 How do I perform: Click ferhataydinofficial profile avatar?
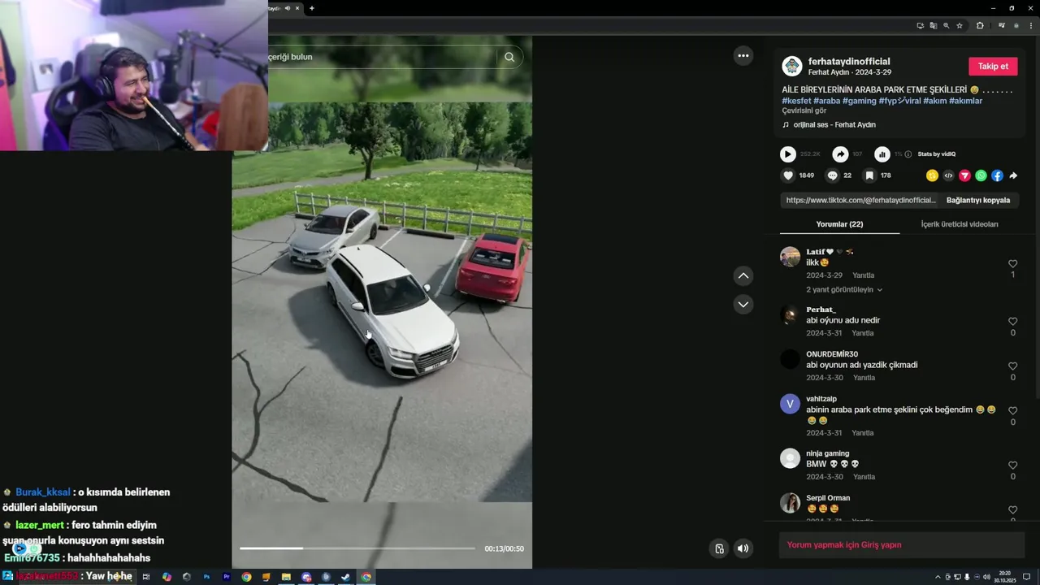tap(792, 67)
